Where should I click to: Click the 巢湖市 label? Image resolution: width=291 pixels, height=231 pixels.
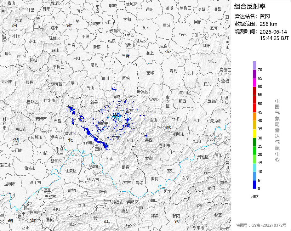(x=213, y=101)
